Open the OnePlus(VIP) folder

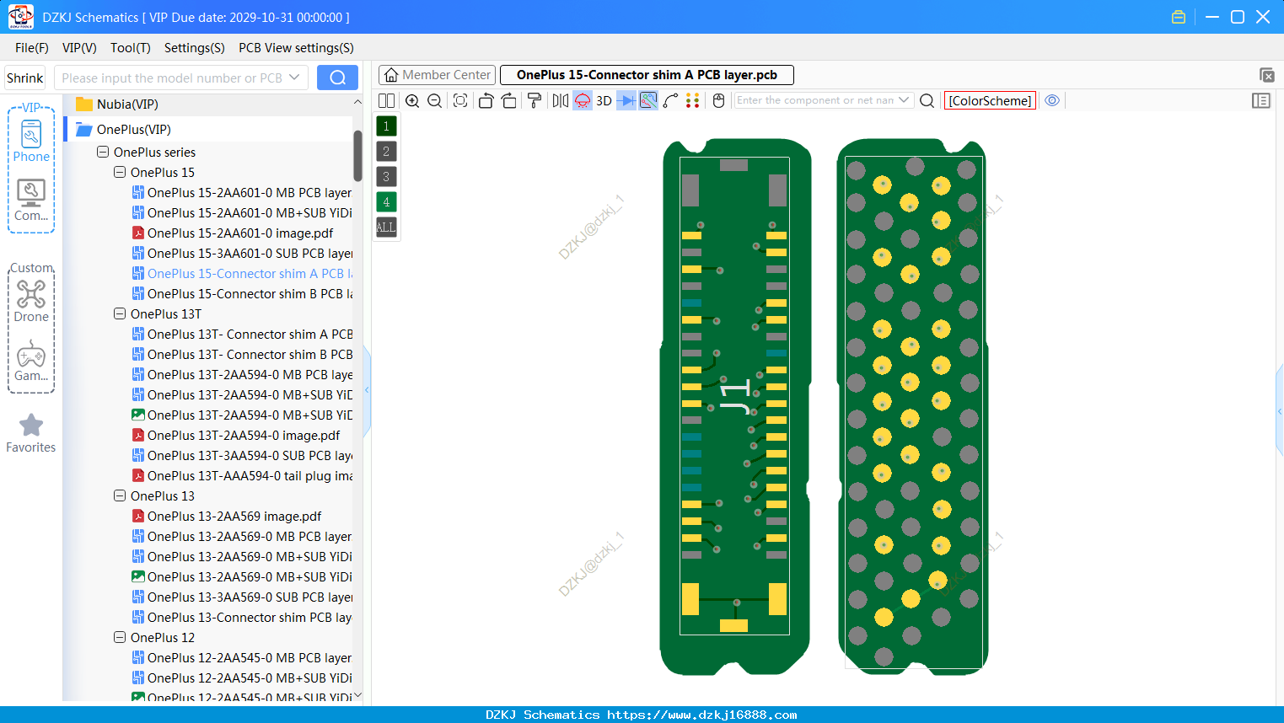coord(133,129)
